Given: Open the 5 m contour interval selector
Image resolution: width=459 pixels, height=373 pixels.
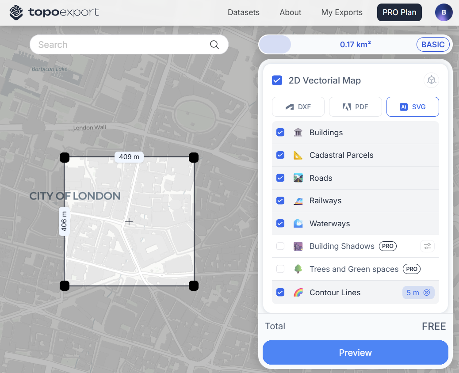Looking at the screenshot, I should click(418, 293).
